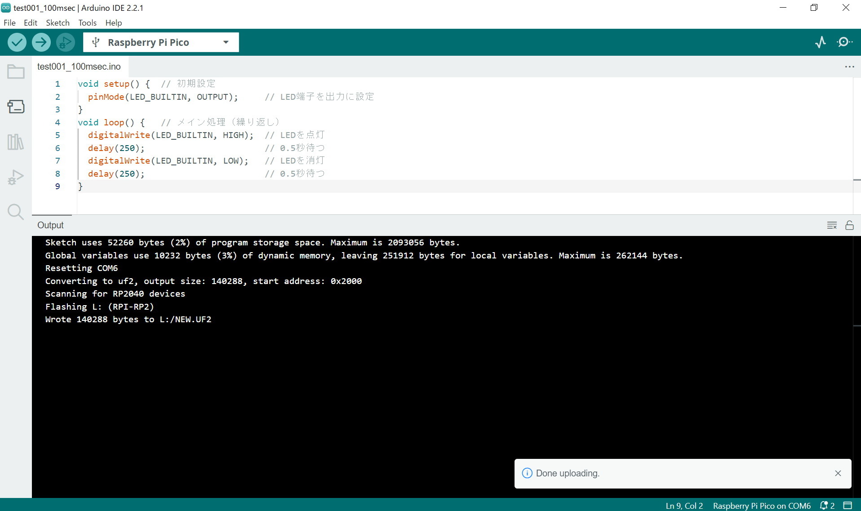Open the Search sidebar panel
Viewport: 861px width, 511px height.
coord(16,212)
